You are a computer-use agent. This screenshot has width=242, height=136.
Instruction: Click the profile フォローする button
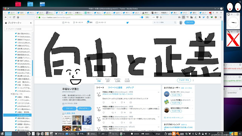tap(184, 80)
